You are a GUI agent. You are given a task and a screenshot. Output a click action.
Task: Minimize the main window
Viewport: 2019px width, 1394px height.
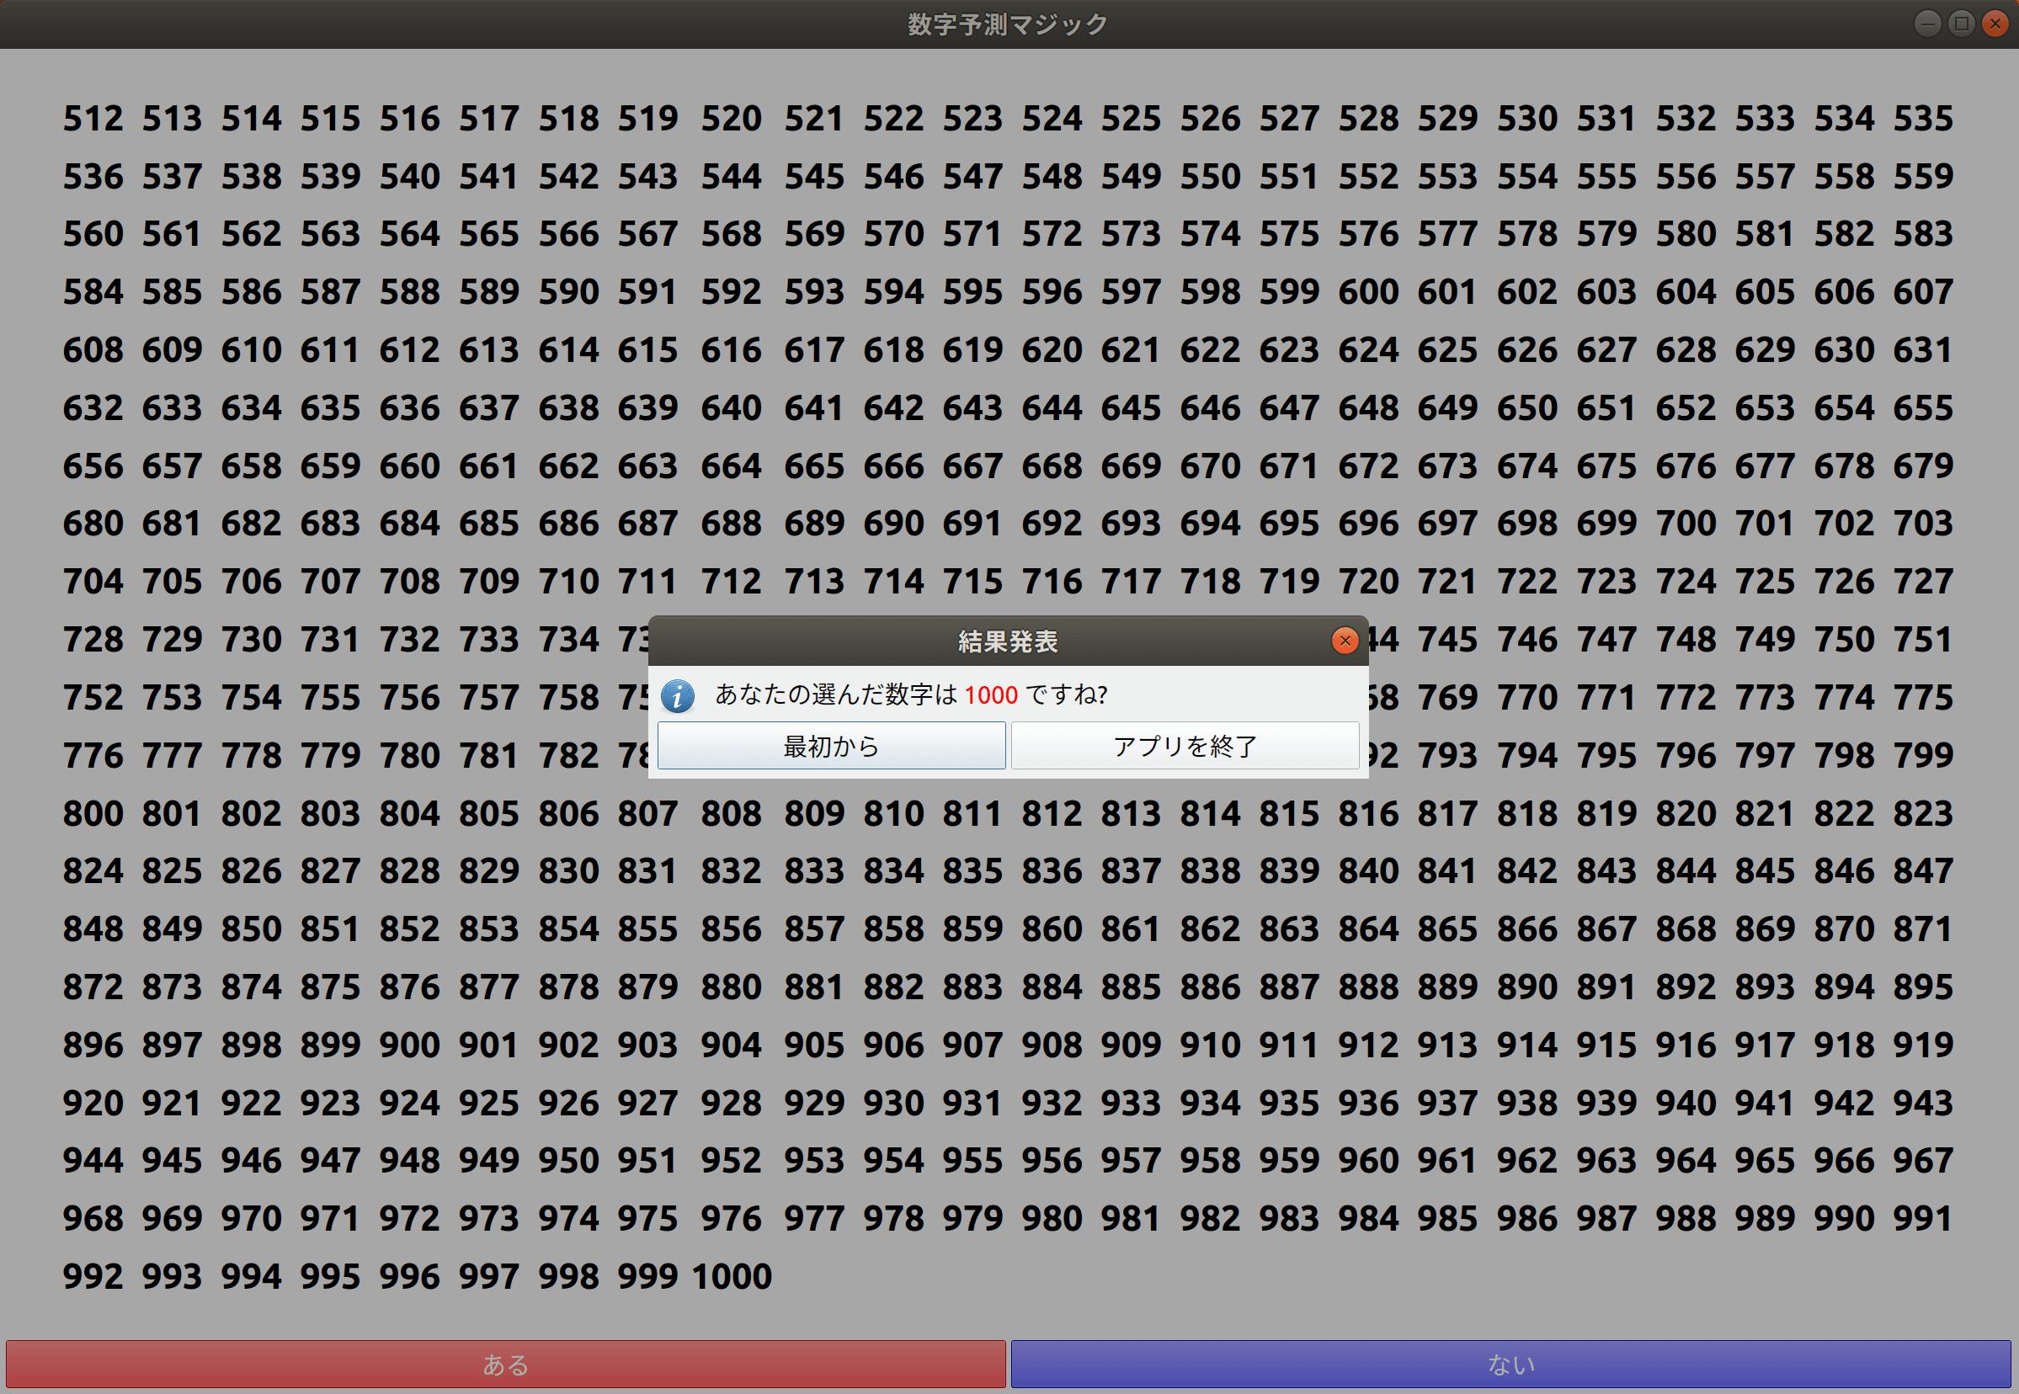(x=1927, y=24)
